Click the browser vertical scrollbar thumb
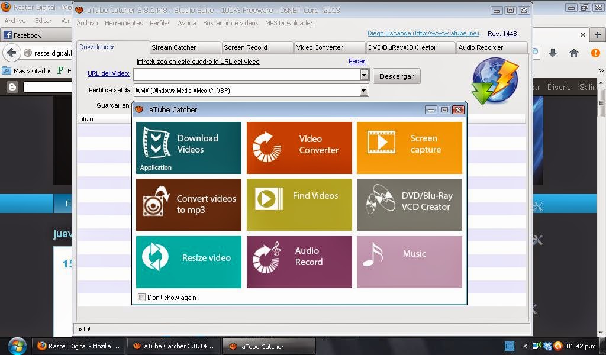The width and height of the screenshot is (606, 355). 601,102
